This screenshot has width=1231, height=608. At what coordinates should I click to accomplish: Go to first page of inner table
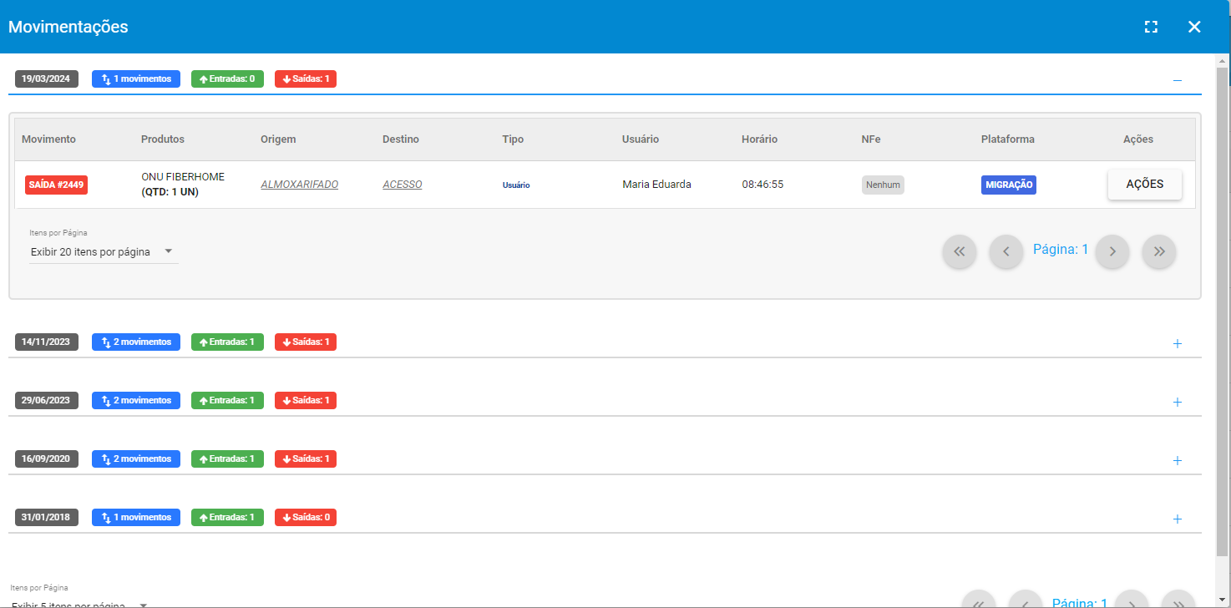960,251
